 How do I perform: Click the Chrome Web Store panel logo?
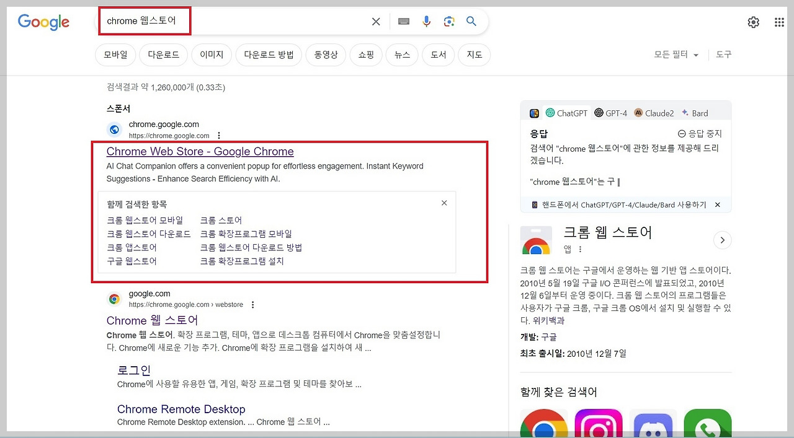coord(536,240)
